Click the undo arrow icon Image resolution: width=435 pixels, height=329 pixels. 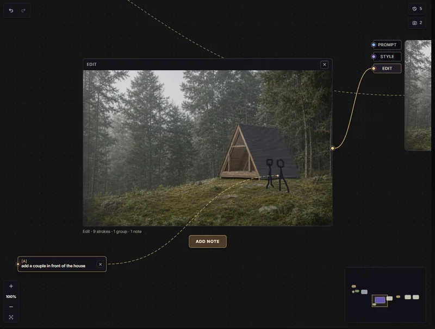coord(11,10)
